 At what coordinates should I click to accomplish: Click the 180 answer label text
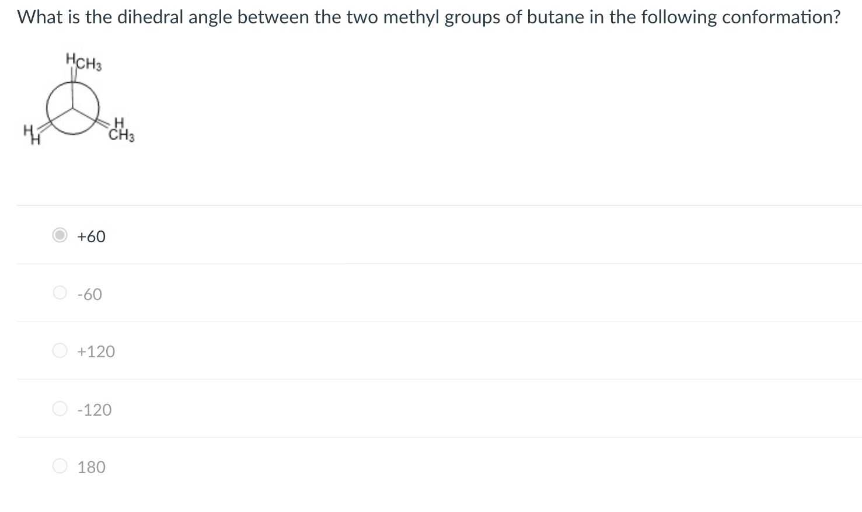[x=92, y=466]
